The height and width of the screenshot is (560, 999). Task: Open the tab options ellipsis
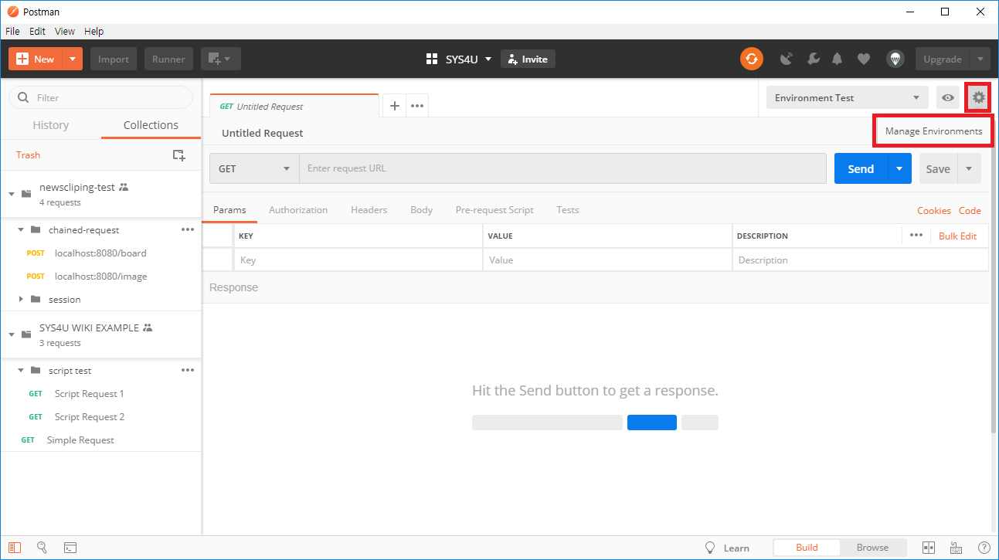coord(417,106)
